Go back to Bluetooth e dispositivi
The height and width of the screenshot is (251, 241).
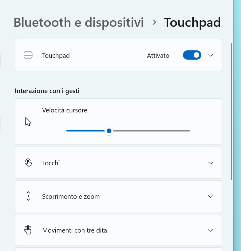(x=79, y=22)
